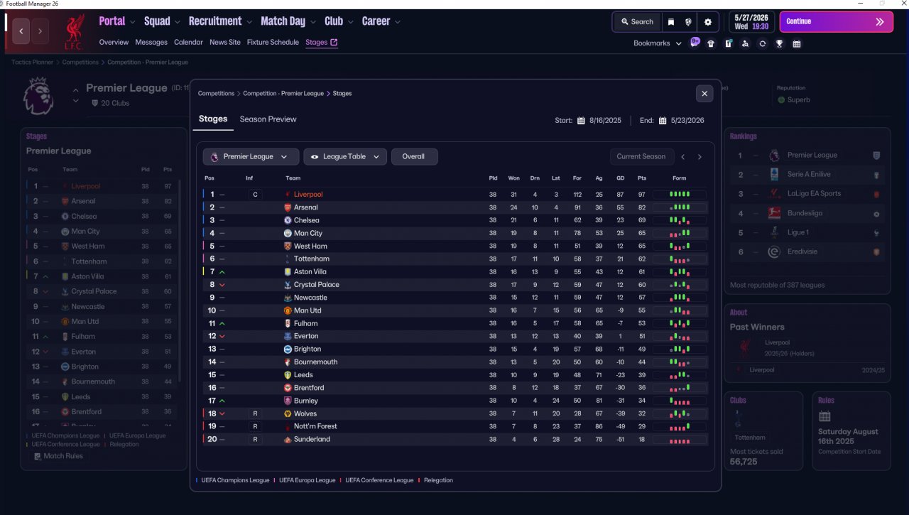
Task: Click the relegated 'R' badge in Sunderland's row
Action: pyautogui.click(x=255, y=440)
